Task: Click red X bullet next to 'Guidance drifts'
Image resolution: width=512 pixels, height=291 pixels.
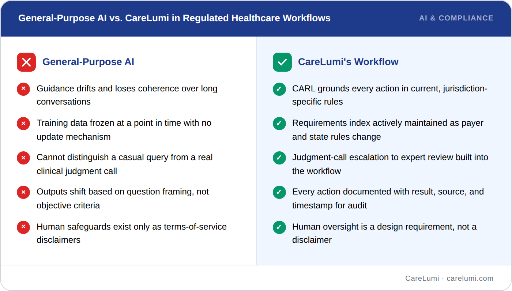Action: (x=23, y=89)
